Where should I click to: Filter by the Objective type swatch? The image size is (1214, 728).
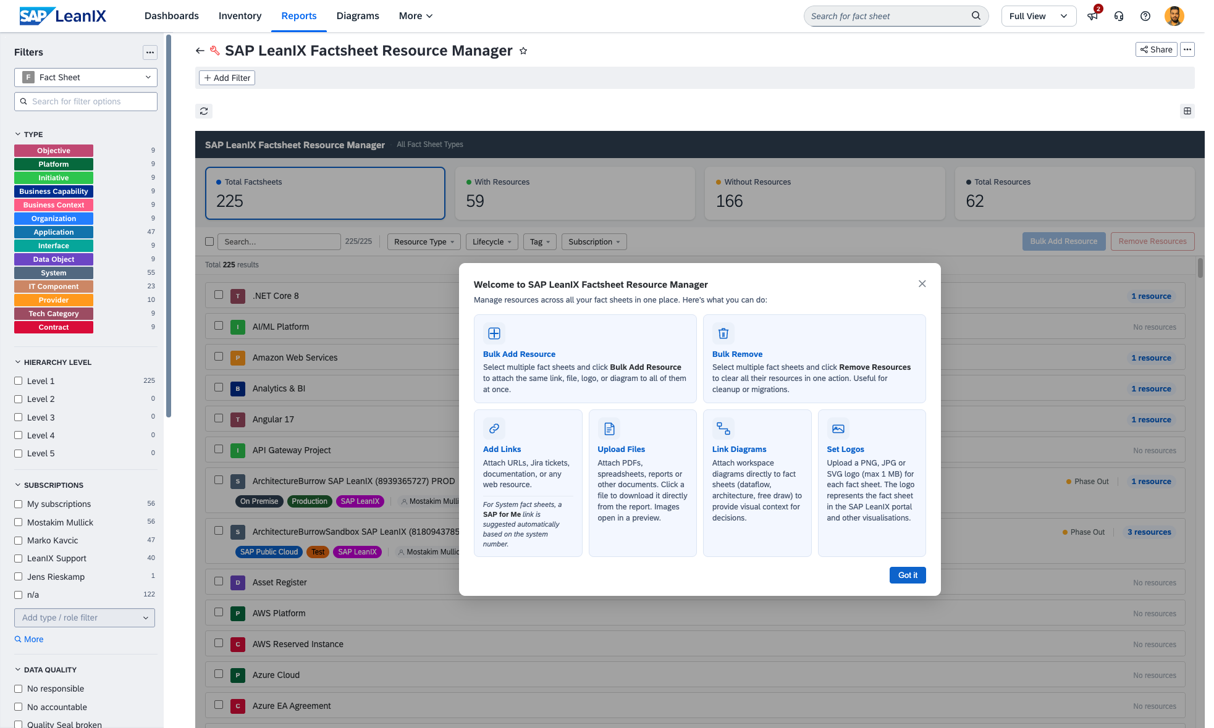[x=54, y=151]
